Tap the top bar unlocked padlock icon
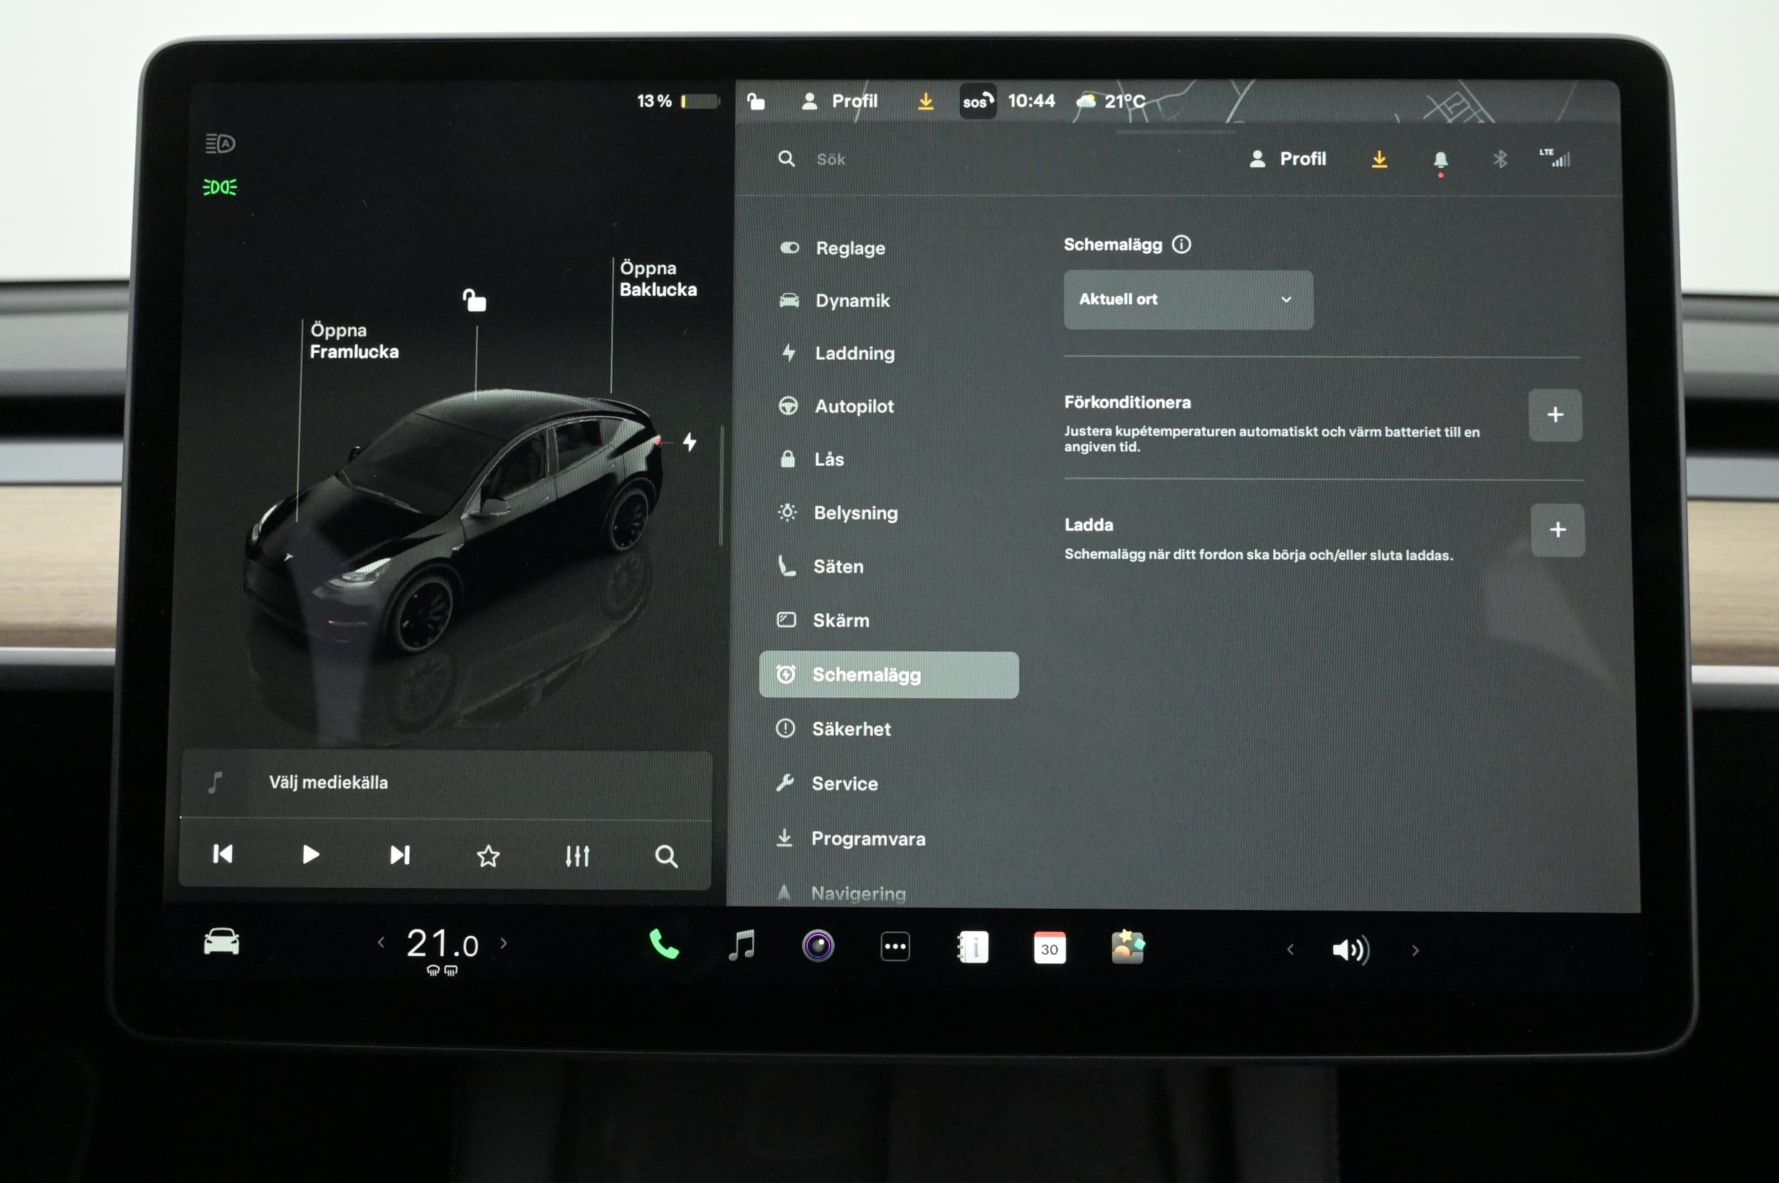Image resolution: width=1779 pixels, height=1183 pixels. tap(756, 101)
